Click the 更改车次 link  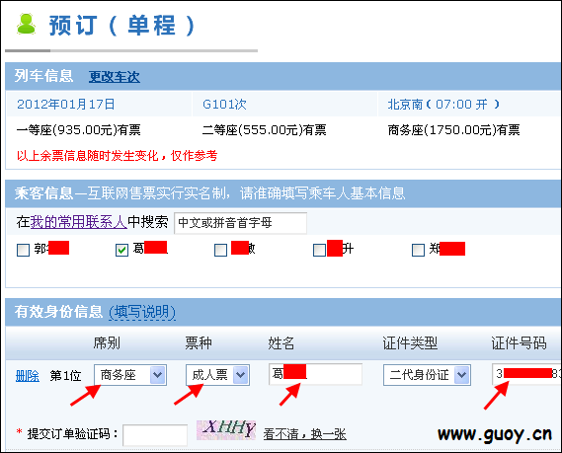[115, 77]
